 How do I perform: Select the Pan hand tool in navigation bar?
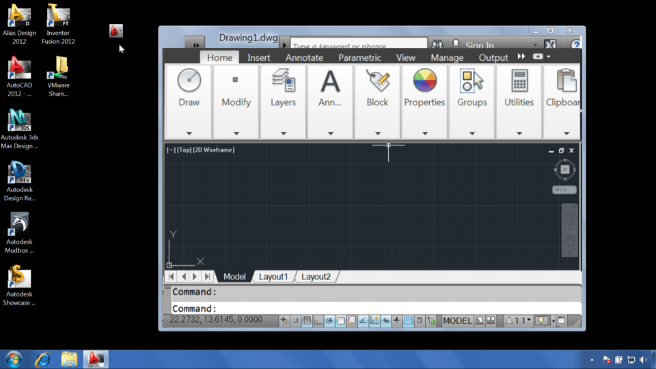tap(569, 240)
